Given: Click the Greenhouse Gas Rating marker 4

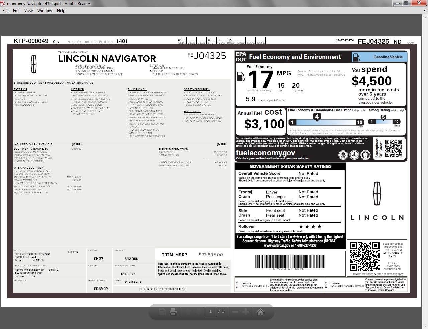Looking at the screenshot, I should 317,117.
